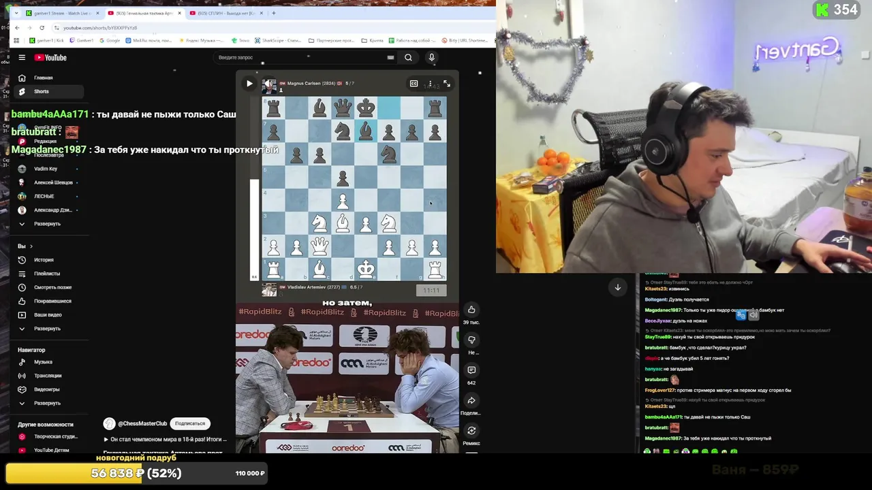872x490 pixels.
Task: Toggle subtitles CC button on the Short
Action: (x=414, y=84)
